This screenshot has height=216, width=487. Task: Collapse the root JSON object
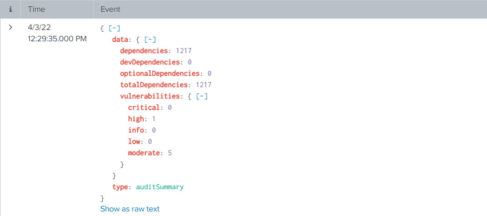[114, 28]
